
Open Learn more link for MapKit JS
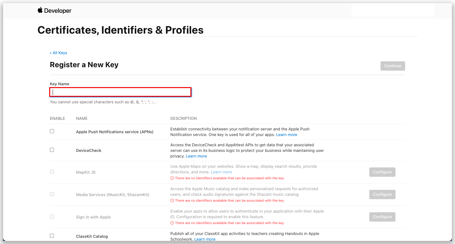point(221,172)
